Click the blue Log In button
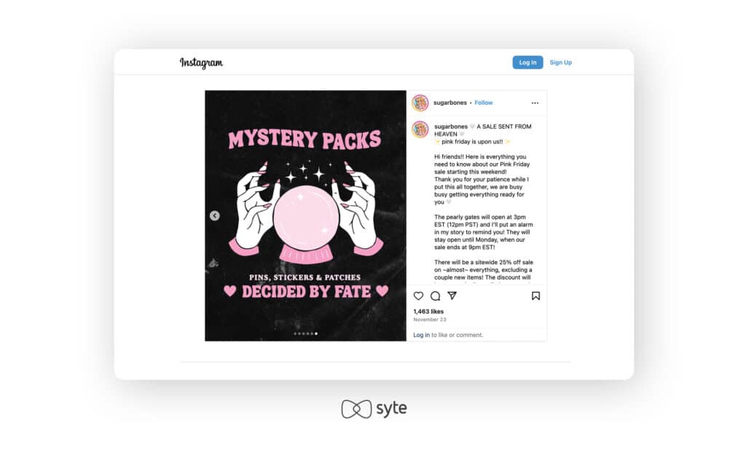 pos(527,63)
